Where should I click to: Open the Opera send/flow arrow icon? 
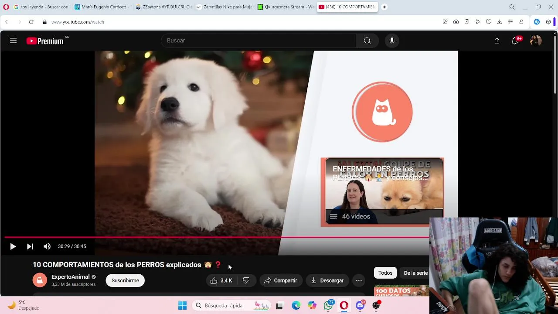(478, 22)
